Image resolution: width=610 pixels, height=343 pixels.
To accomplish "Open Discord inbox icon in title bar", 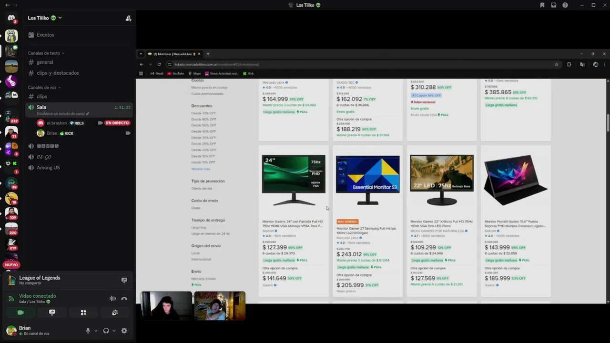I will [553, 5].
